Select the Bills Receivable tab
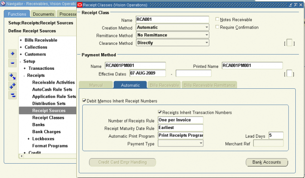Screen dimensions: 305x178 coord(165,85)
